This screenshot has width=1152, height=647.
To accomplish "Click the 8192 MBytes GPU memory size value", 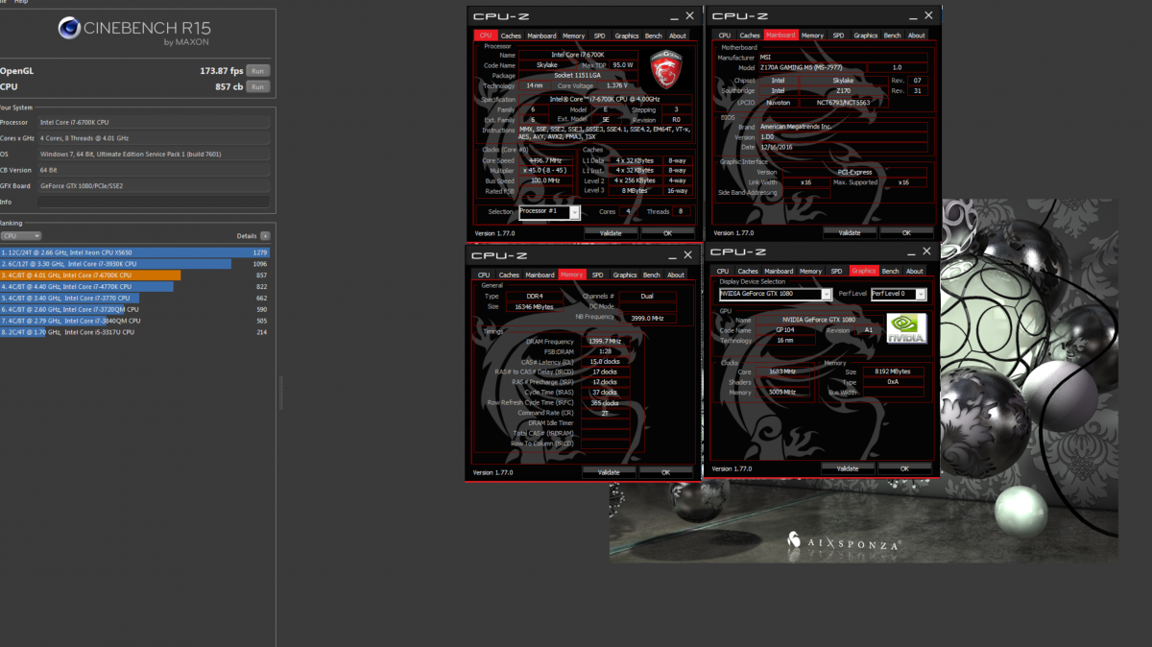I will [891, 371].
